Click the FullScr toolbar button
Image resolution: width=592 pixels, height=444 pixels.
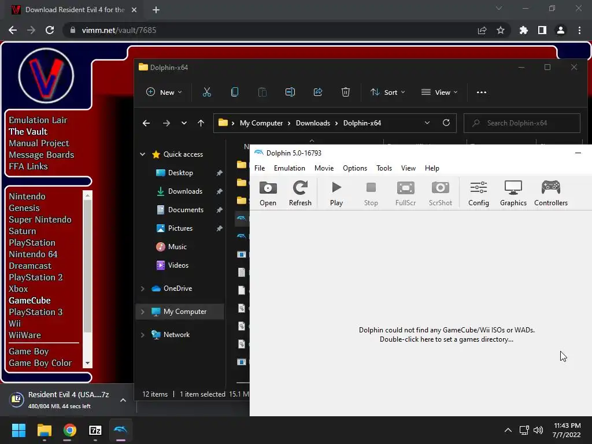(x=405, y=193)
